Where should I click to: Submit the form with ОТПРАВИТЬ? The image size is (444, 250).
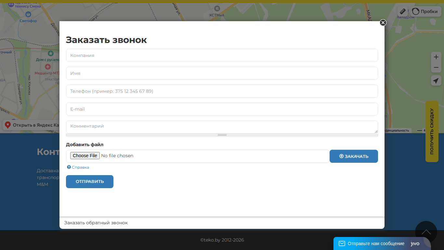coord(90,182)
